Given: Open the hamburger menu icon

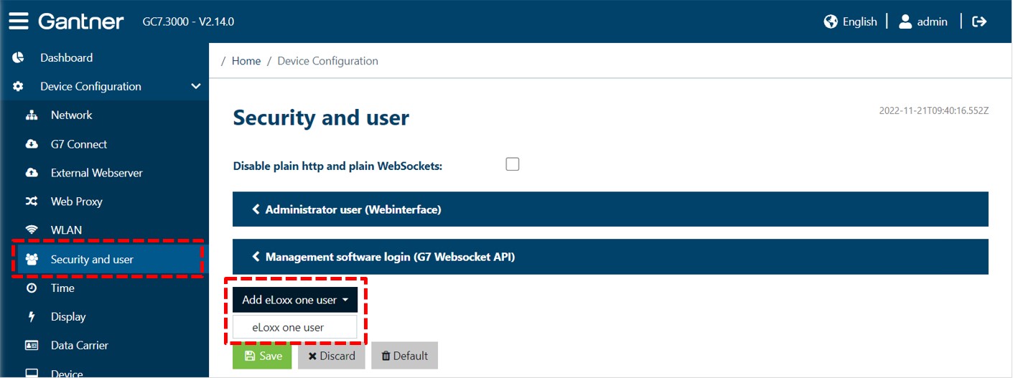Looking at the screenshot, I should [x=19, y=21].
